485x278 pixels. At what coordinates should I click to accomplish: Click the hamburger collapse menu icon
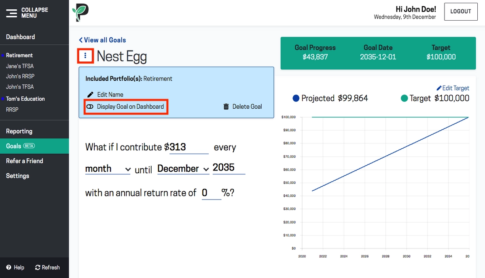tap(11, 13)
